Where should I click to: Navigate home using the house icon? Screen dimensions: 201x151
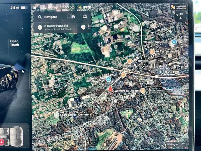[73, 17]
